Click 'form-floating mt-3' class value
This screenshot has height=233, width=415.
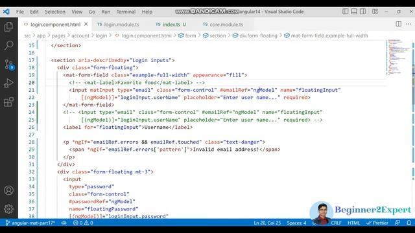pos(122,172)
